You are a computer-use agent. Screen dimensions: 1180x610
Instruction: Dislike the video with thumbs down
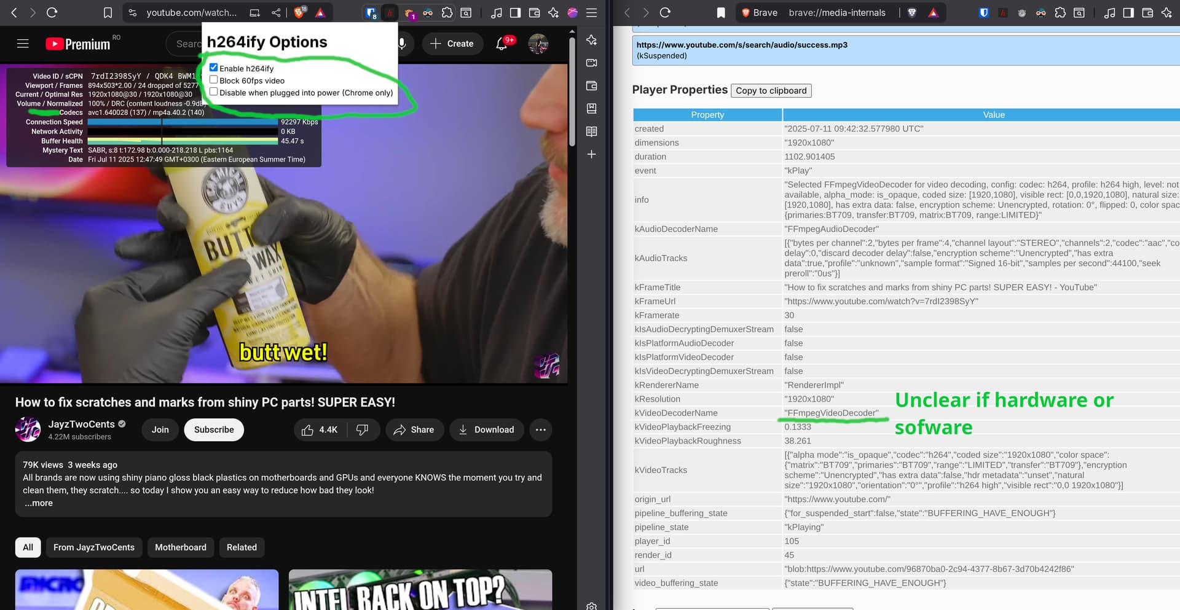click(x=363, y=429)
